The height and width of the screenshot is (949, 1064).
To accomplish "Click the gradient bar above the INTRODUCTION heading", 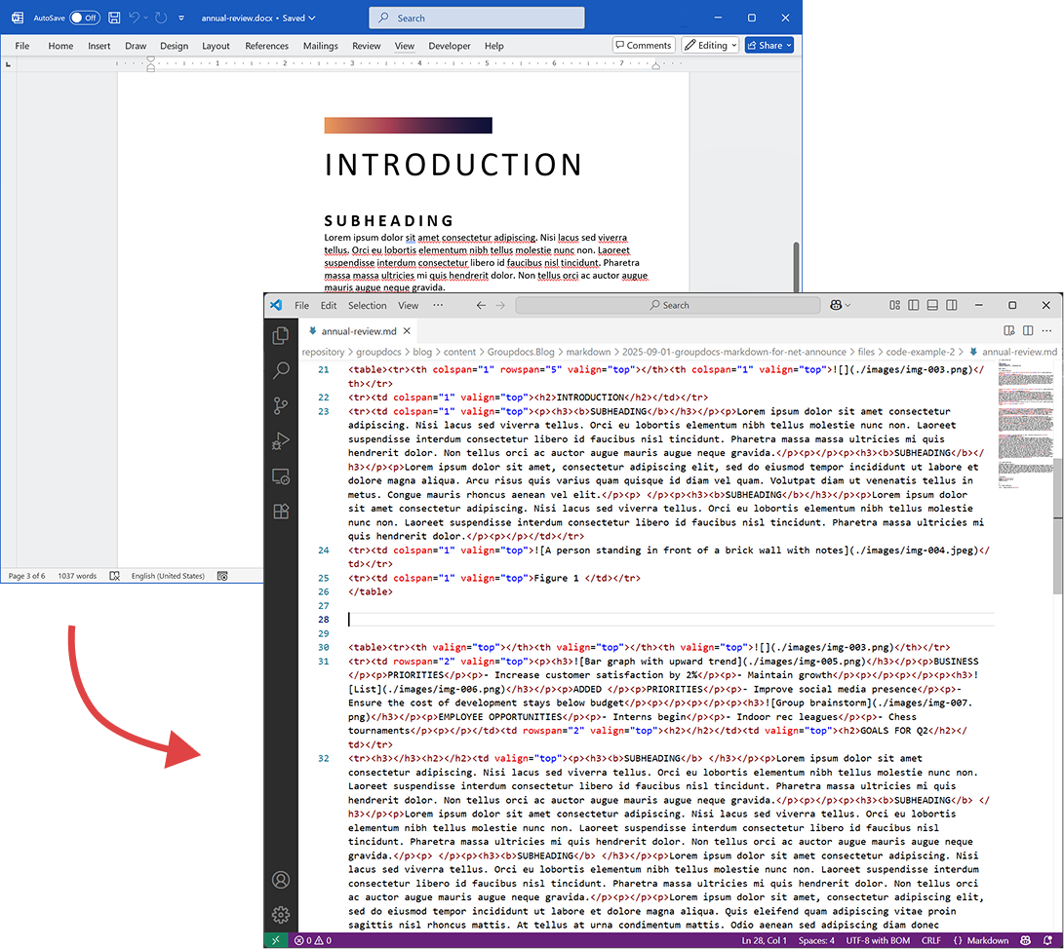I will 408,125.
